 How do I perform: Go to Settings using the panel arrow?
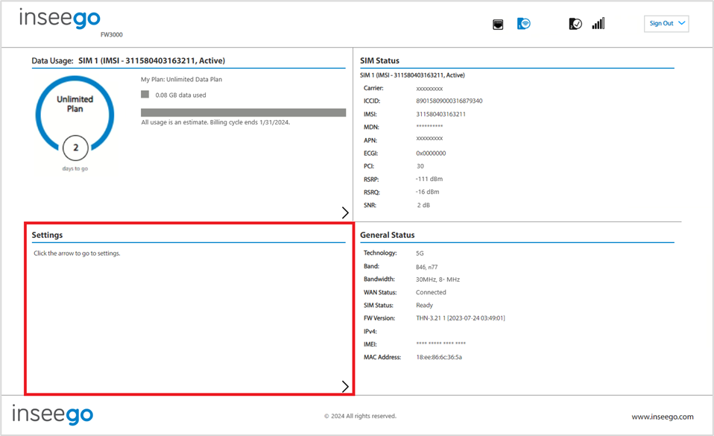[345, 386]
